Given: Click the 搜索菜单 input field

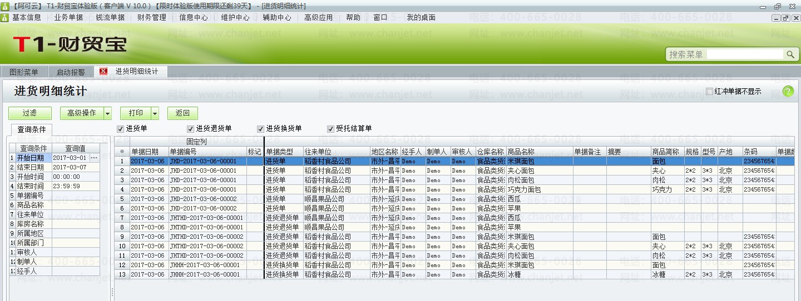Looking at the screenshot, I should click(745, 54).
